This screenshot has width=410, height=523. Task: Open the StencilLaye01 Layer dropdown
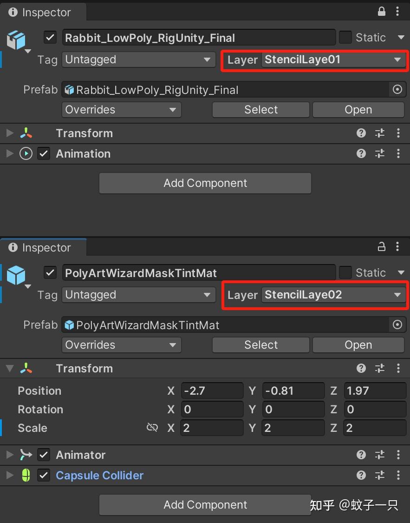[333, 60]
